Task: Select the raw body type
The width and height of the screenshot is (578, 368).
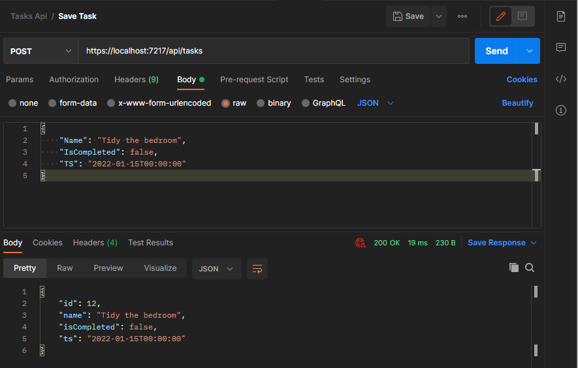Action: click(x=234, y=103)
